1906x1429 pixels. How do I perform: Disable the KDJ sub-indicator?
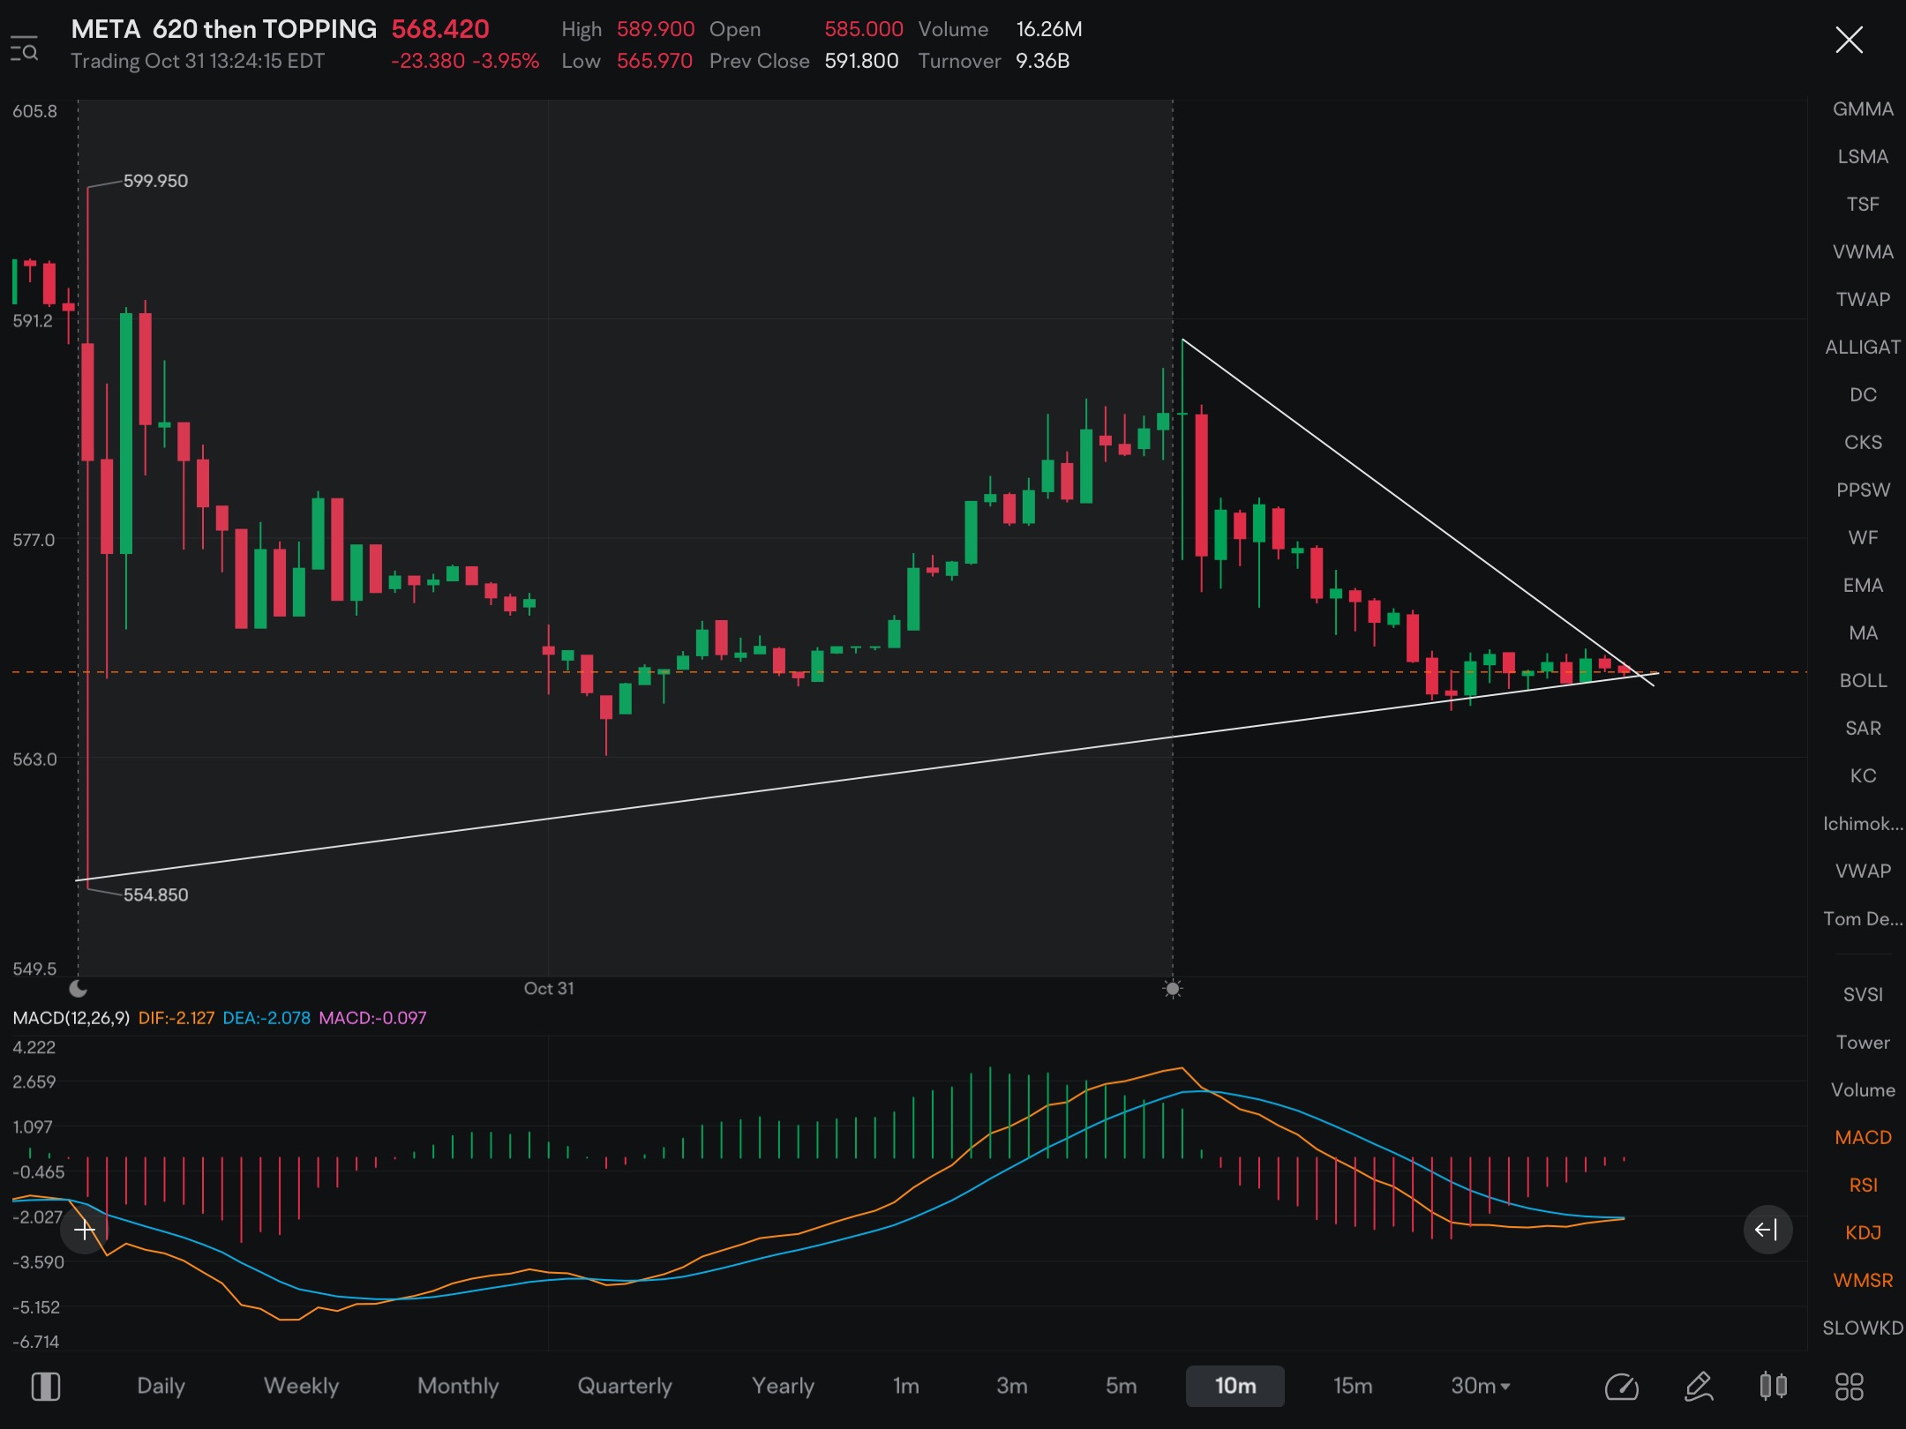click(1863, 1233)
